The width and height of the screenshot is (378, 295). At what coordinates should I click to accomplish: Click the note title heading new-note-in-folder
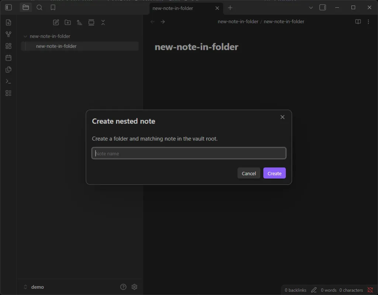(x=197, y=47)
